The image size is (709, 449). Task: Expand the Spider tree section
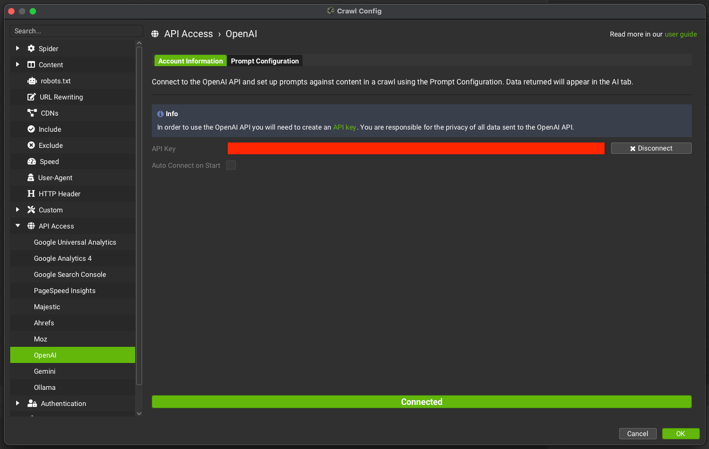[18, 48]
